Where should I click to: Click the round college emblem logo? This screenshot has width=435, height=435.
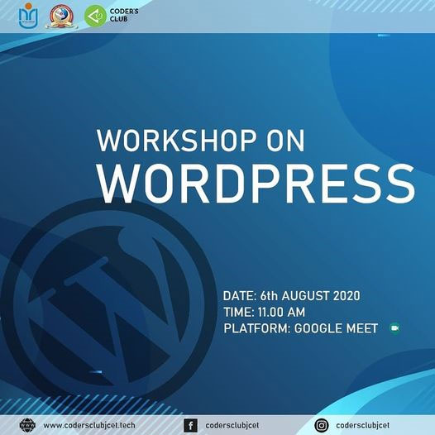click(x=61, y=17)
